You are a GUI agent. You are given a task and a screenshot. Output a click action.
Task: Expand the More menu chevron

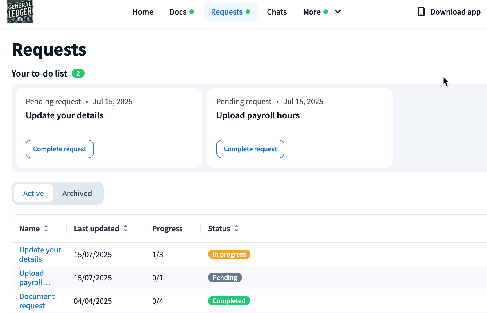pyautogui.click(x=338, y=12)
